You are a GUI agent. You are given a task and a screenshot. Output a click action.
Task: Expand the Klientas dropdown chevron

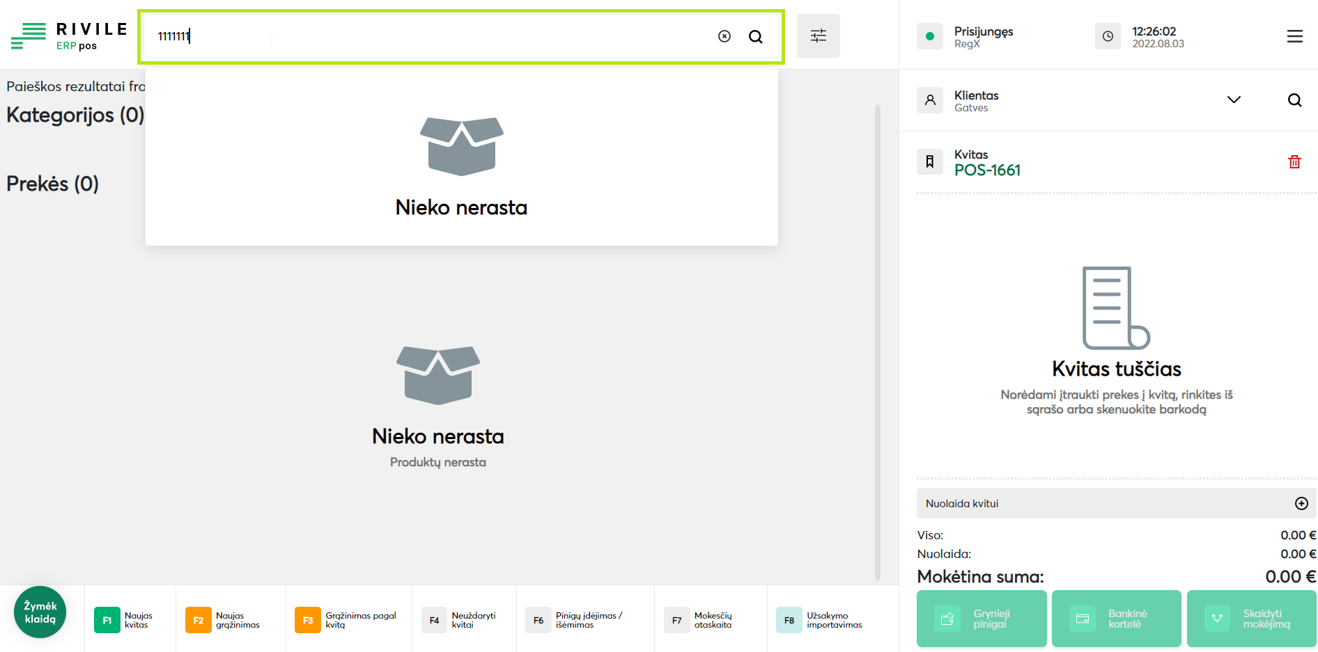coord(1234,100)
